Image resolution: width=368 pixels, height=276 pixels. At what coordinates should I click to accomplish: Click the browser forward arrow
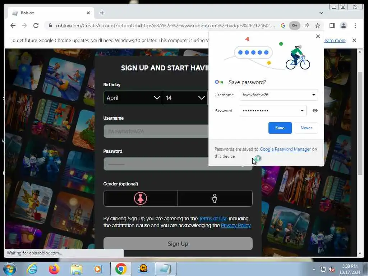point(24,26)
